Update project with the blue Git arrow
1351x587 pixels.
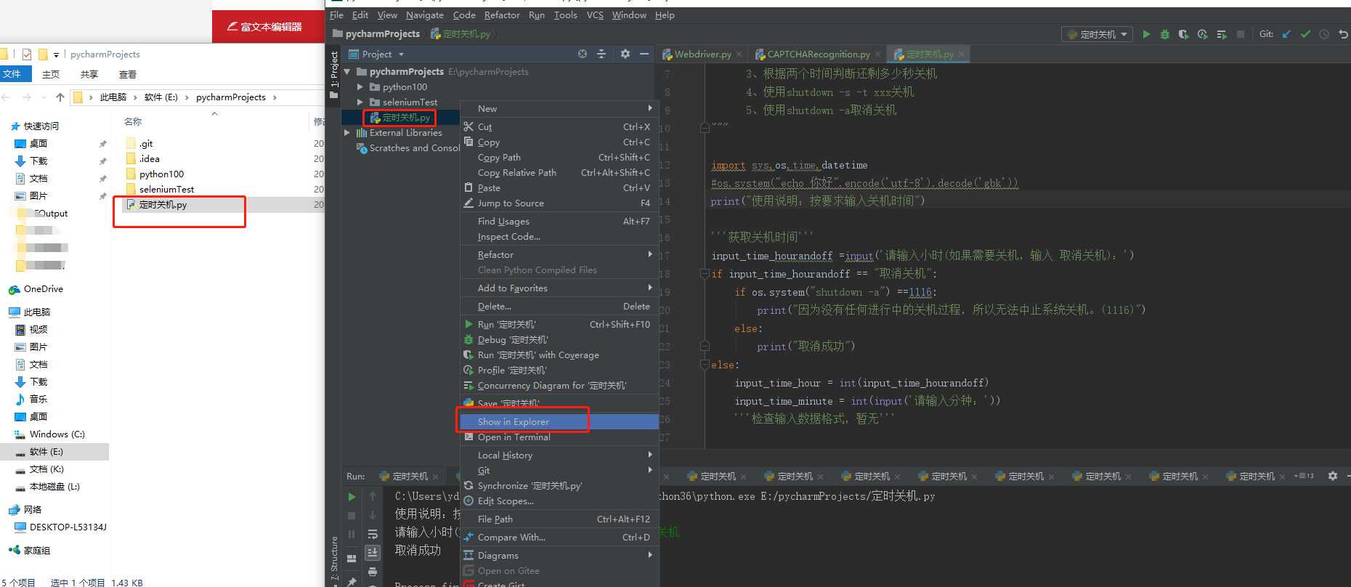click(1286, 34)
